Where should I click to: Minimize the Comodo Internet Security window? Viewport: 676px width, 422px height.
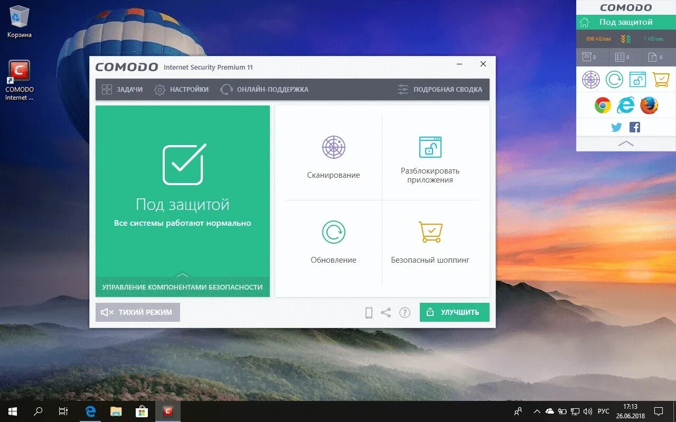pos(459,64)
